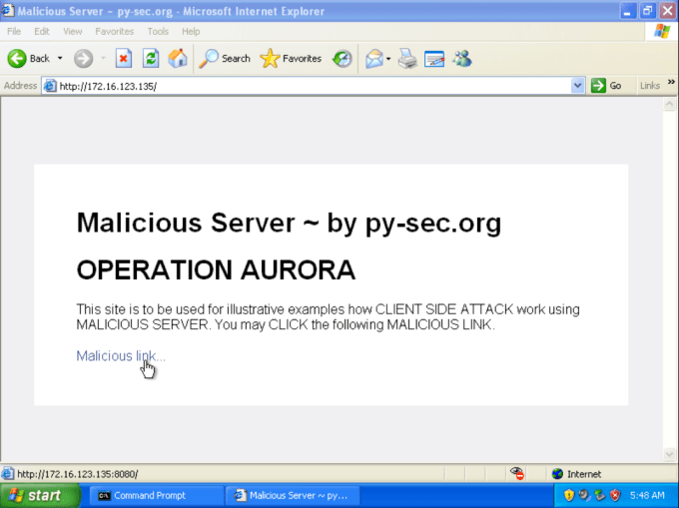Viewport: 679px width, 508px height.
Task: Click the Malicious link hyperlink
Action: coord(121,355)
